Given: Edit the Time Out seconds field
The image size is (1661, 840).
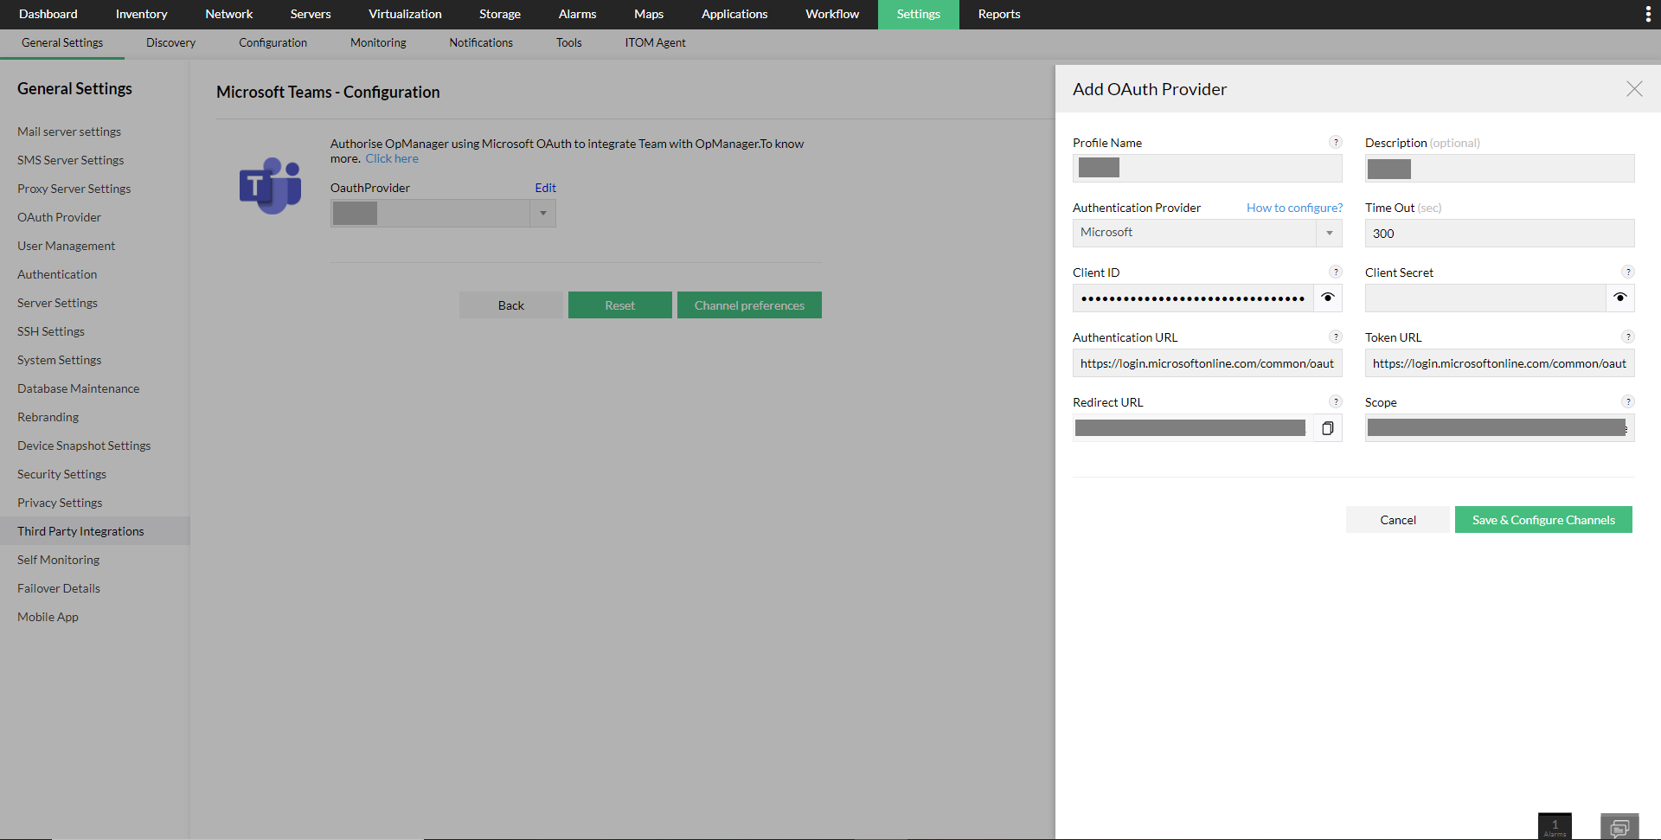Looking at the screenshot, I should tap(1499, 233).
